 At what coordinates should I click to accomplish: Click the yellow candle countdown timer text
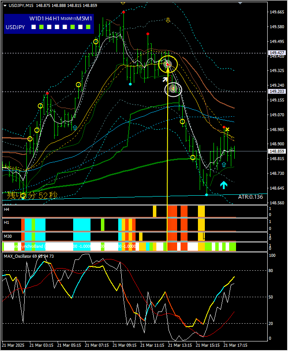click(32, 195)
